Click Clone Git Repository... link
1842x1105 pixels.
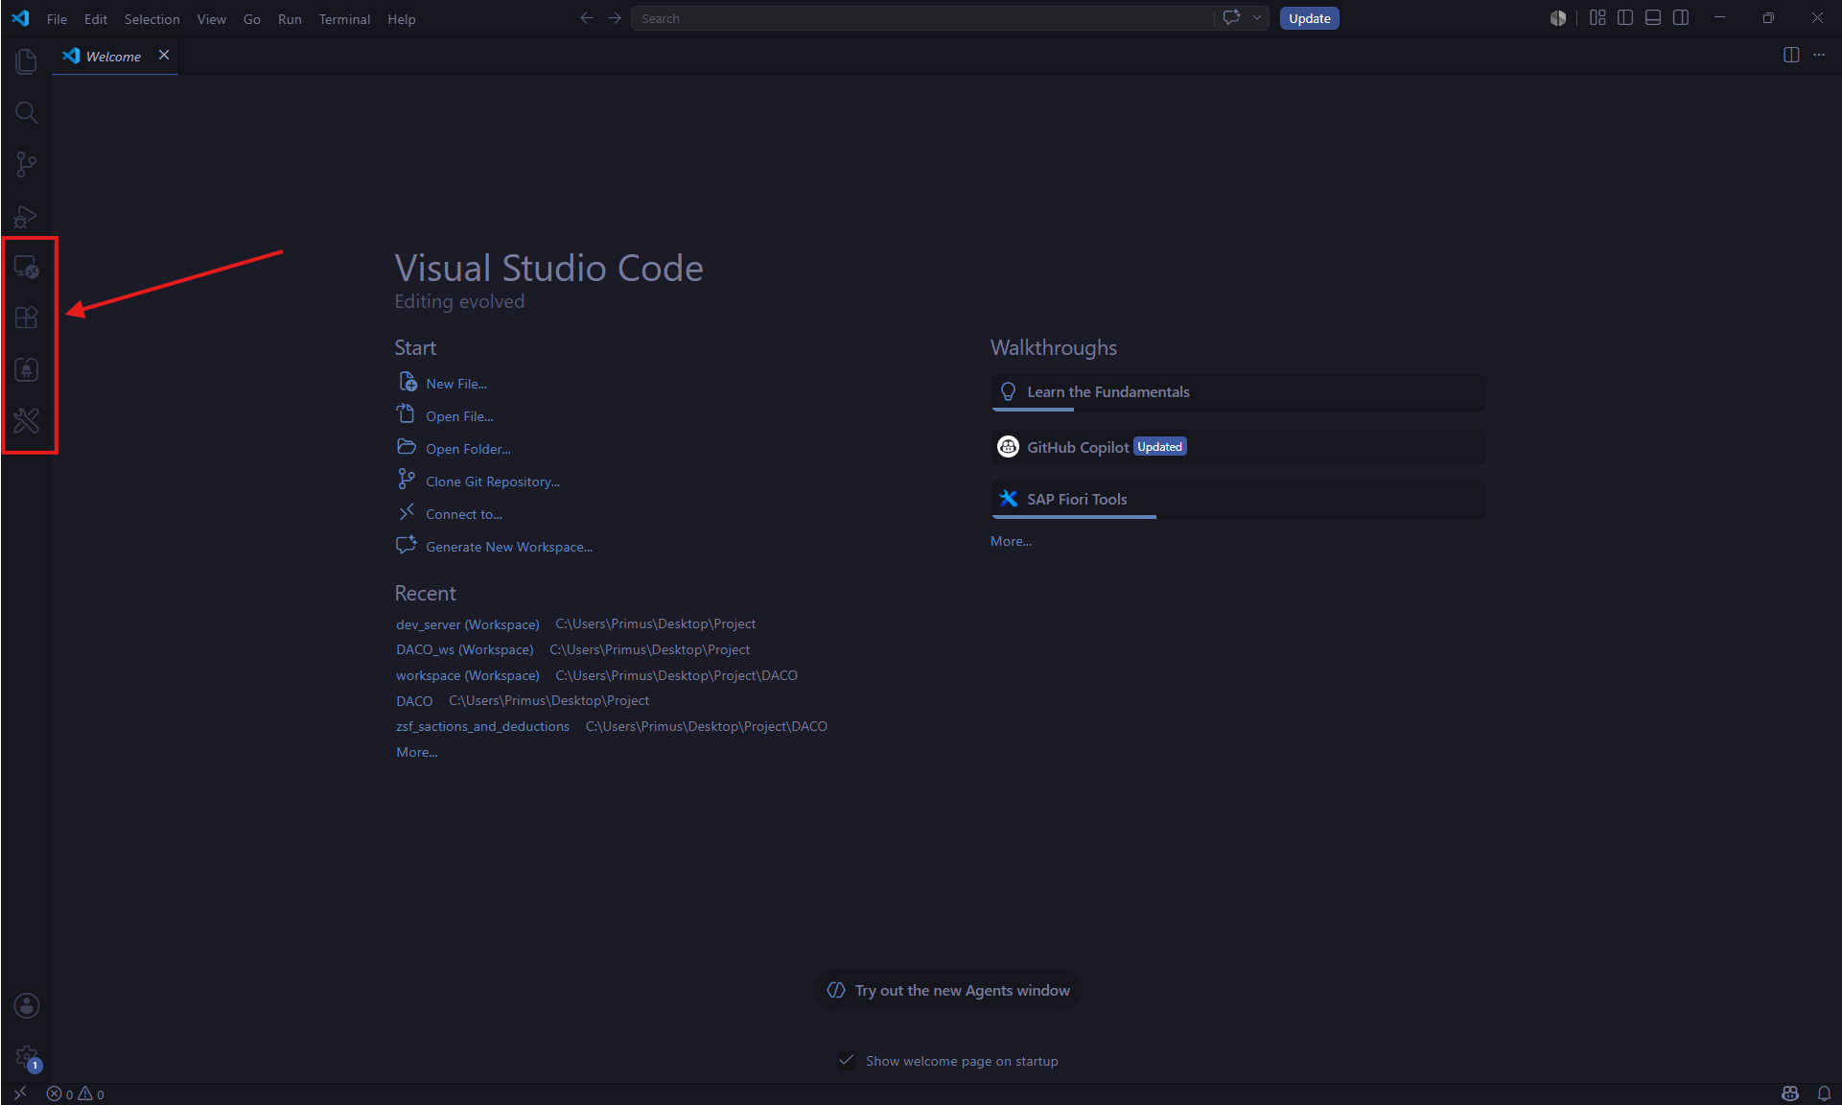coord(492,482)
